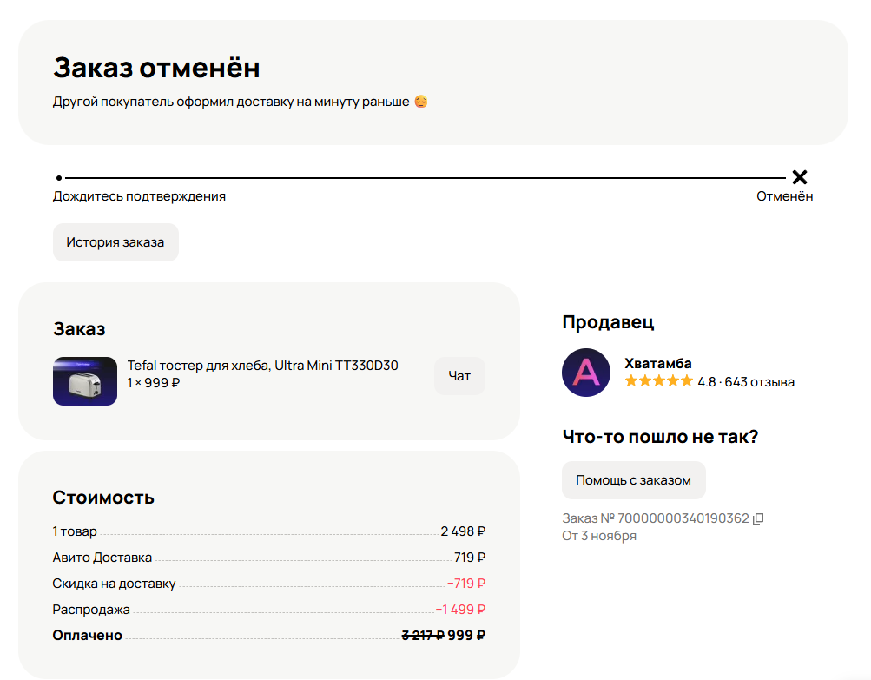Image resolution: width=871 pixels, height=680 pixels.
Task: Click the Дождитесь подтверждения step label
Action: click(139, 196)
